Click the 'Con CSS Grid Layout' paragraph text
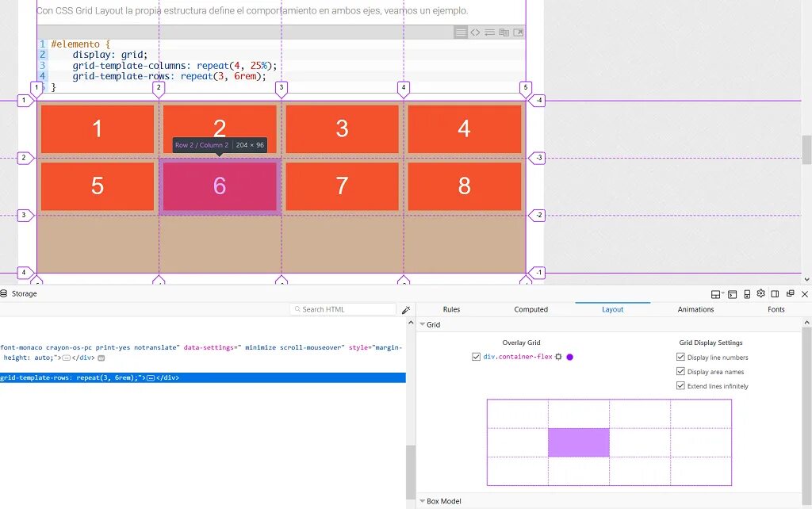This screenshot has height=509, width=812. pos(252,10)
